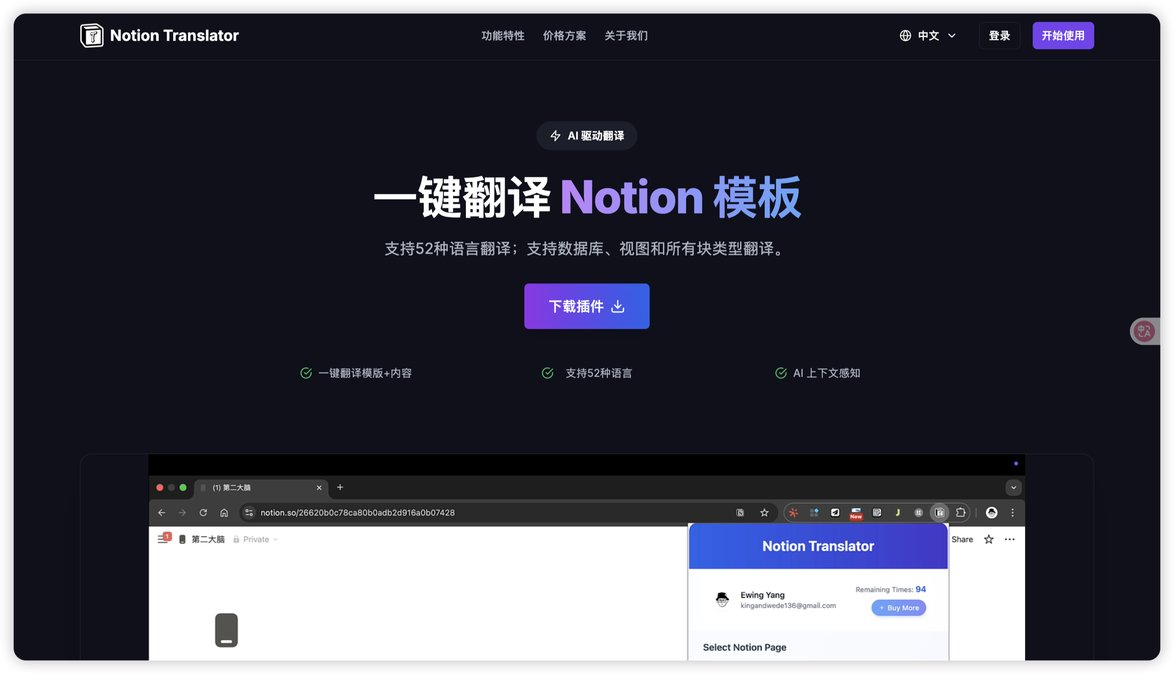
Task: Click the Notion Translator logo icon
Action: tap(92, 36)
